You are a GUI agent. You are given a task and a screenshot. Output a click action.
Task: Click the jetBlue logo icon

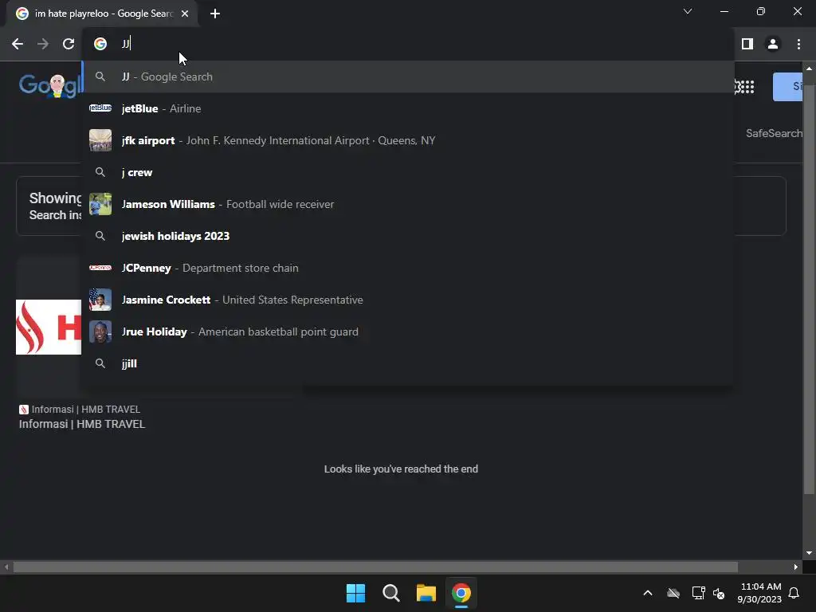point(100,108)
